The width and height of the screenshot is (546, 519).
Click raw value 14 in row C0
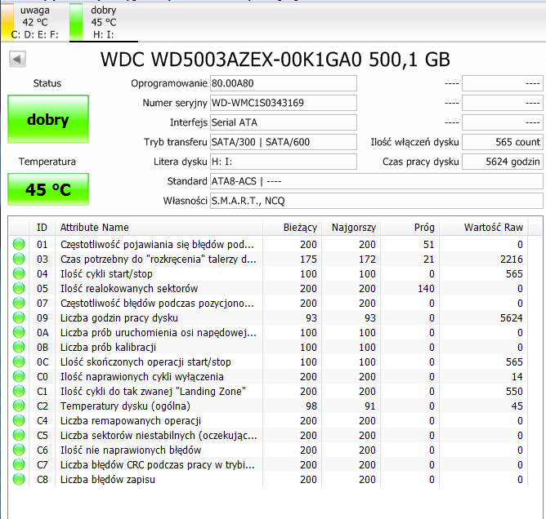(517, 376)
